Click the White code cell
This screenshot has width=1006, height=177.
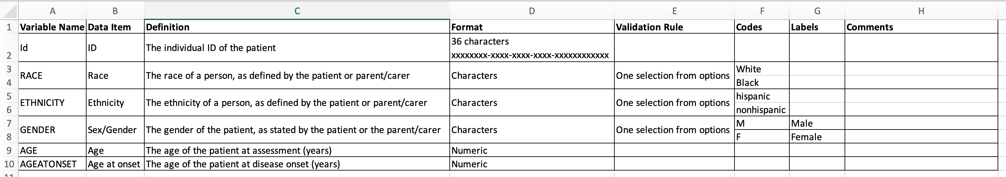762,69
